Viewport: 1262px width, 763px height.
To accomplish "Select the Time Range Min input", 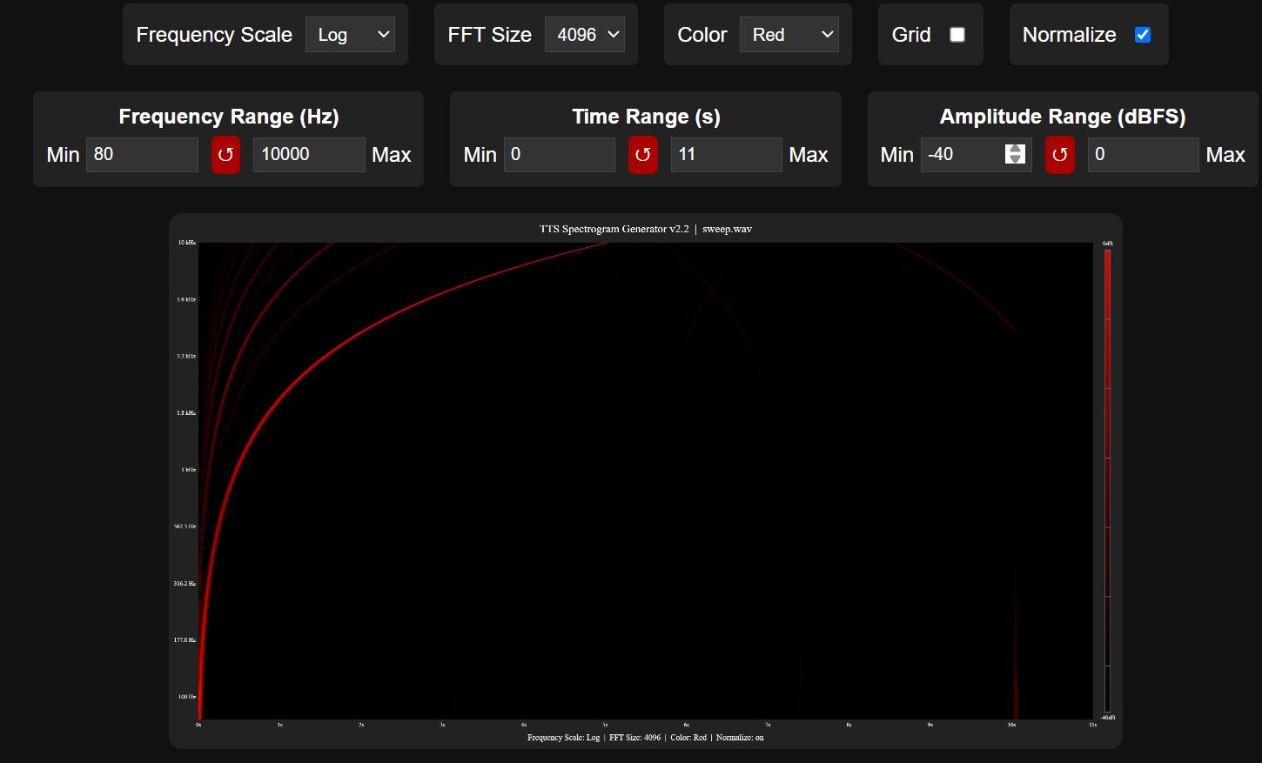I will [559, 155].
